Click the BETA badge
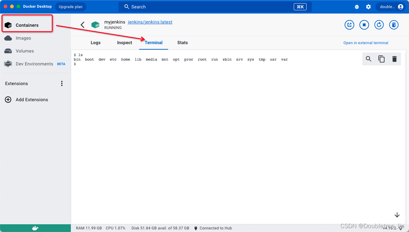This screenshot has width=409, height=232. click(x=61, y=64)
